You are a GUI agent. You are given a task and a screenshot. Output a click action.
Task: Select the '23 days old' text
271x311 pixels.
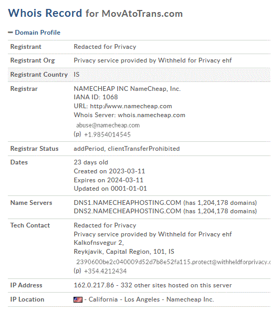[91, 162]
